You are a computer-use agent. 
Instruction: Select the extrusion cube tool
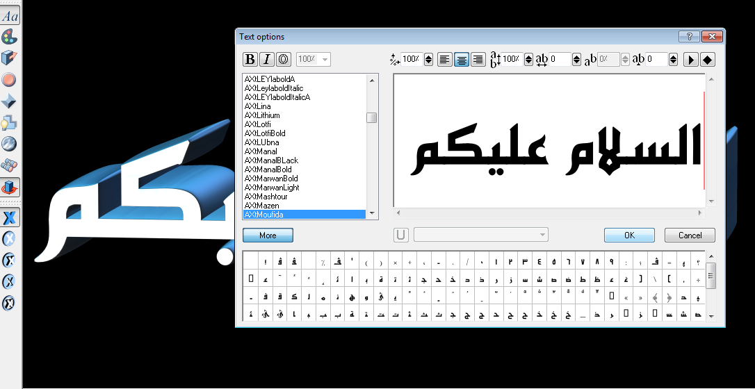[x=9, y=58]
